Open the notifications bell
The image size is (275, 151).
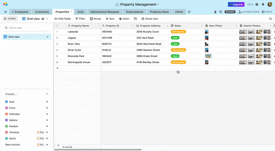pos(263,4)
